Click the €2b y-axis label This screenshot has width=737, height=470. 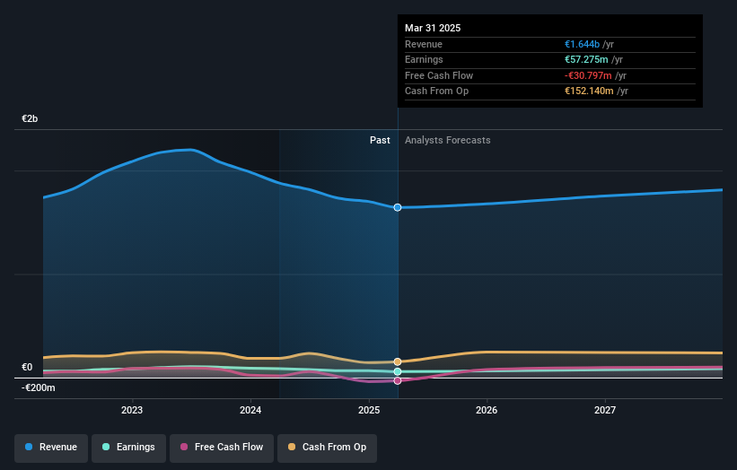[30, 118]
